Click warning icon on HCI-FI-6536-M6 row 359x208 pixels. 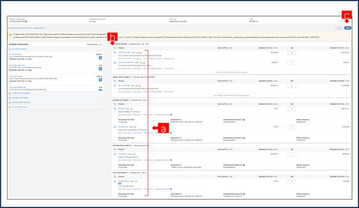(139, 86)
